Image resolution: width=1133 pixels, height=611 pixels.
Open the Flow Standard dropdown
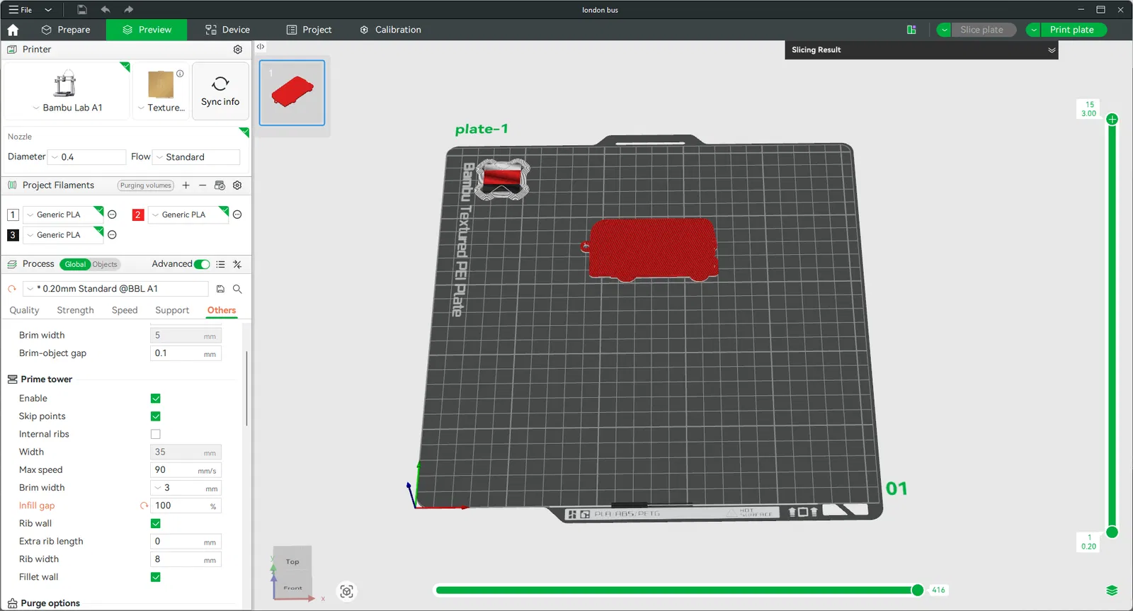pos(197,157)
